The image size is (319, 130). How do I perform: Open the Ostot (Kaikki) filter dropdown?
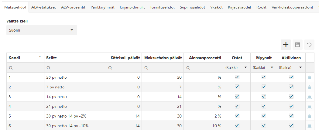point(237,68)
